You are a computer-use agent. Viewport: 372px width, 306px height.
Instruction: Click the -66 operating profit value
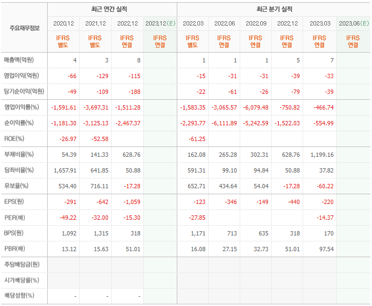(x=72, y=76)
